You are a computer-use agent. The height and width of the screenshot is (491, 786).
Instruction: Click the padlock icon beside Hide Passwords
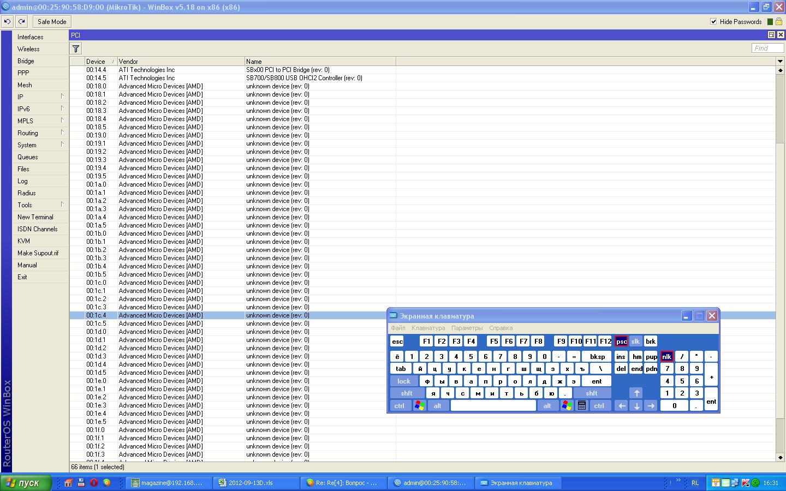[778, 22]
